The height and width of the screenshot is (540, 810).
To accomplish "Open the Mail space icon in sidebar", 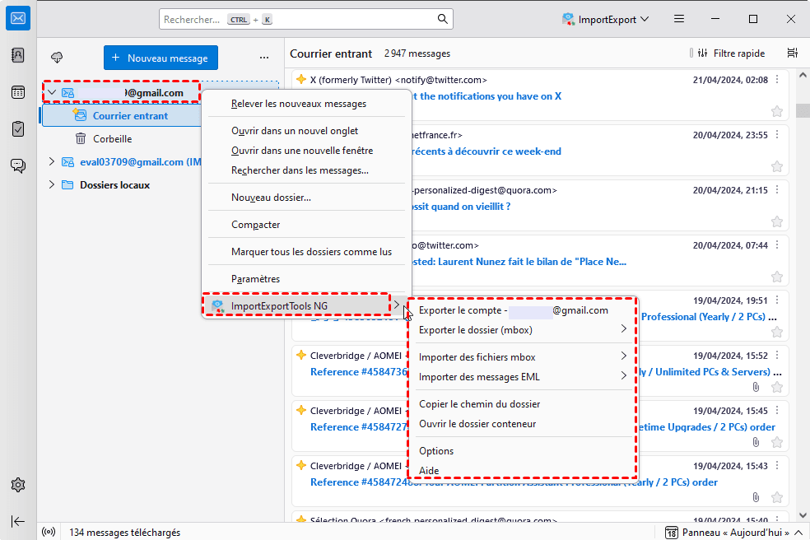I will [18, 19].
